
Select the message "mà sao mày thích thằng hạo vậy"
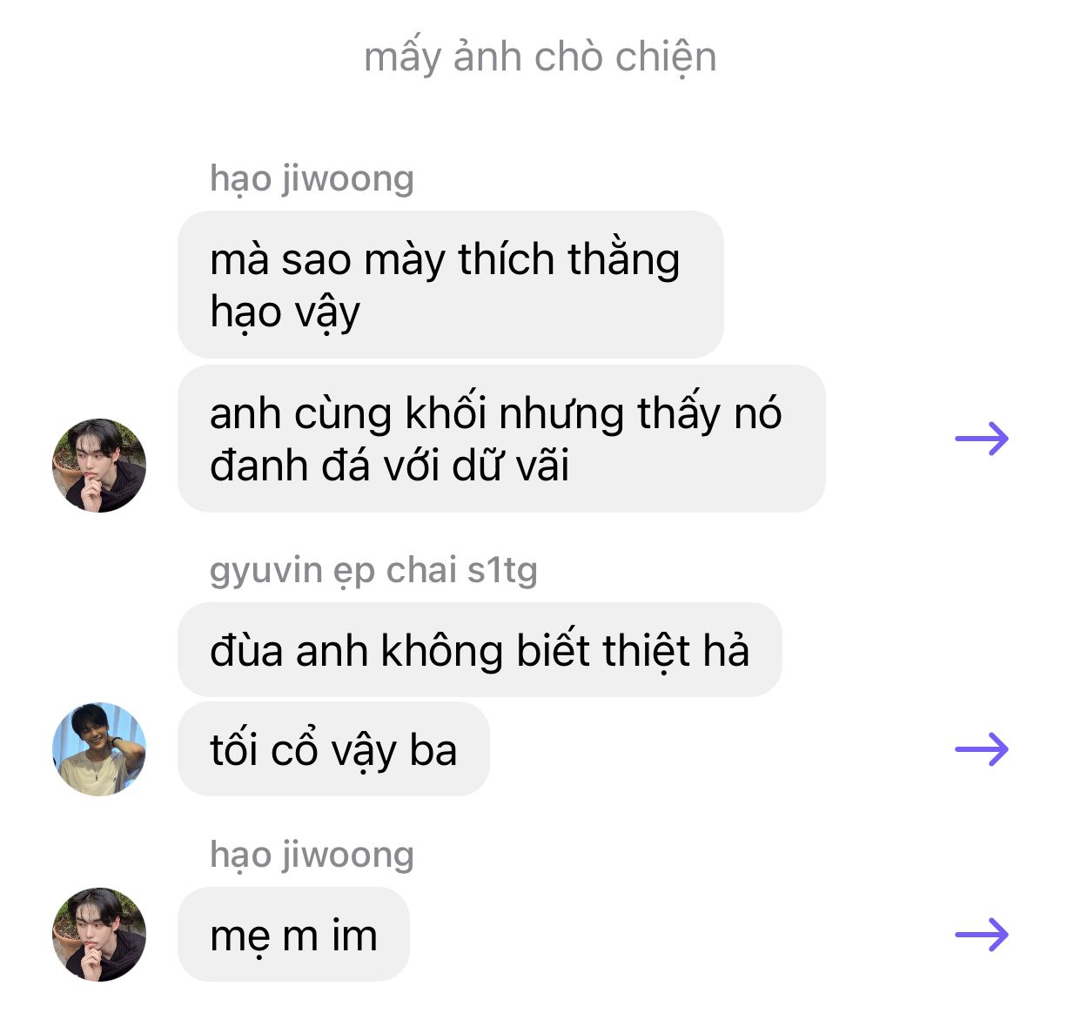pos(451,285)
